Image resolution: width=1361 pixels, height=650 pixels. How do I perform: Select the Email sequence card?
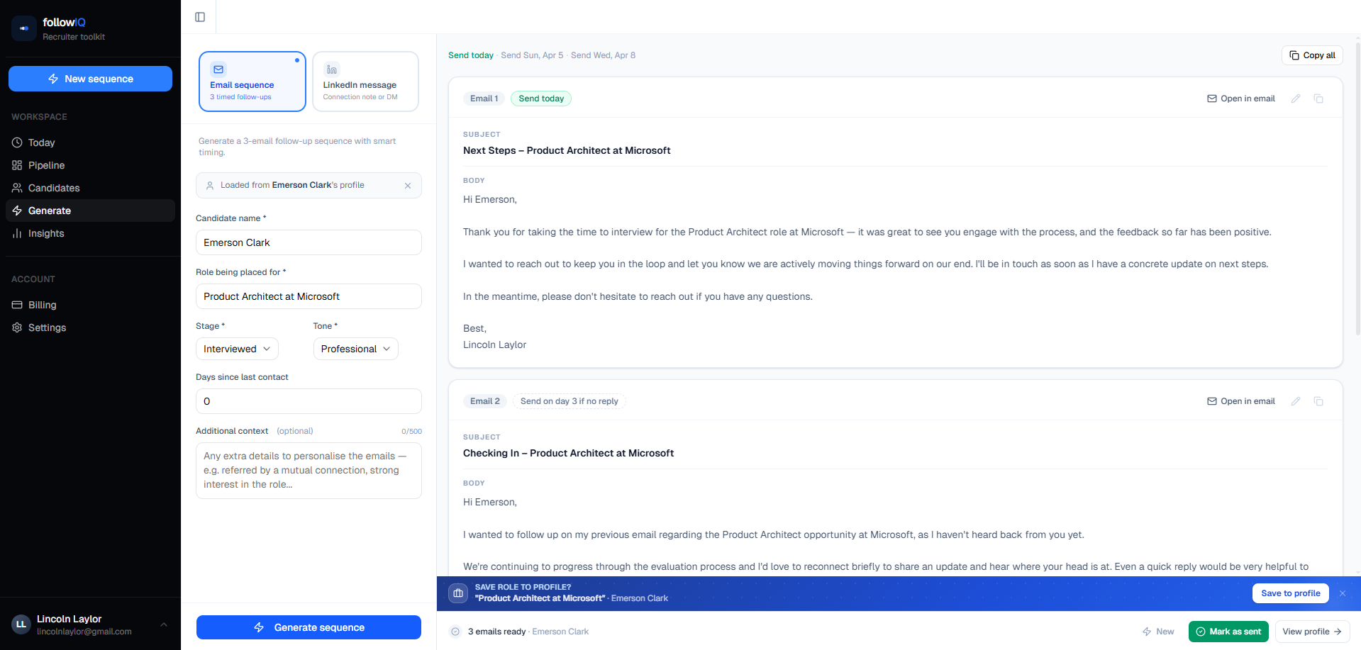[x=252, y=82]
